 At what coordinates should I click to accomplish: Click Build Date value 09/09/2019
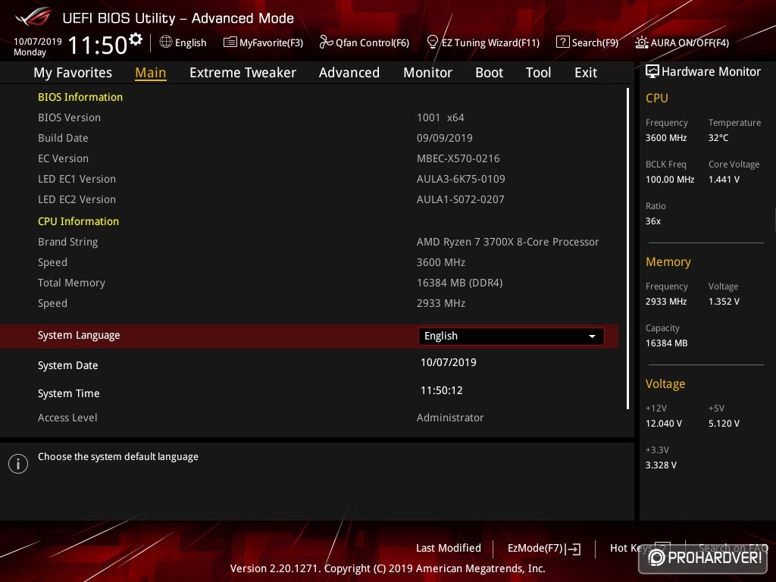point(444,138)
